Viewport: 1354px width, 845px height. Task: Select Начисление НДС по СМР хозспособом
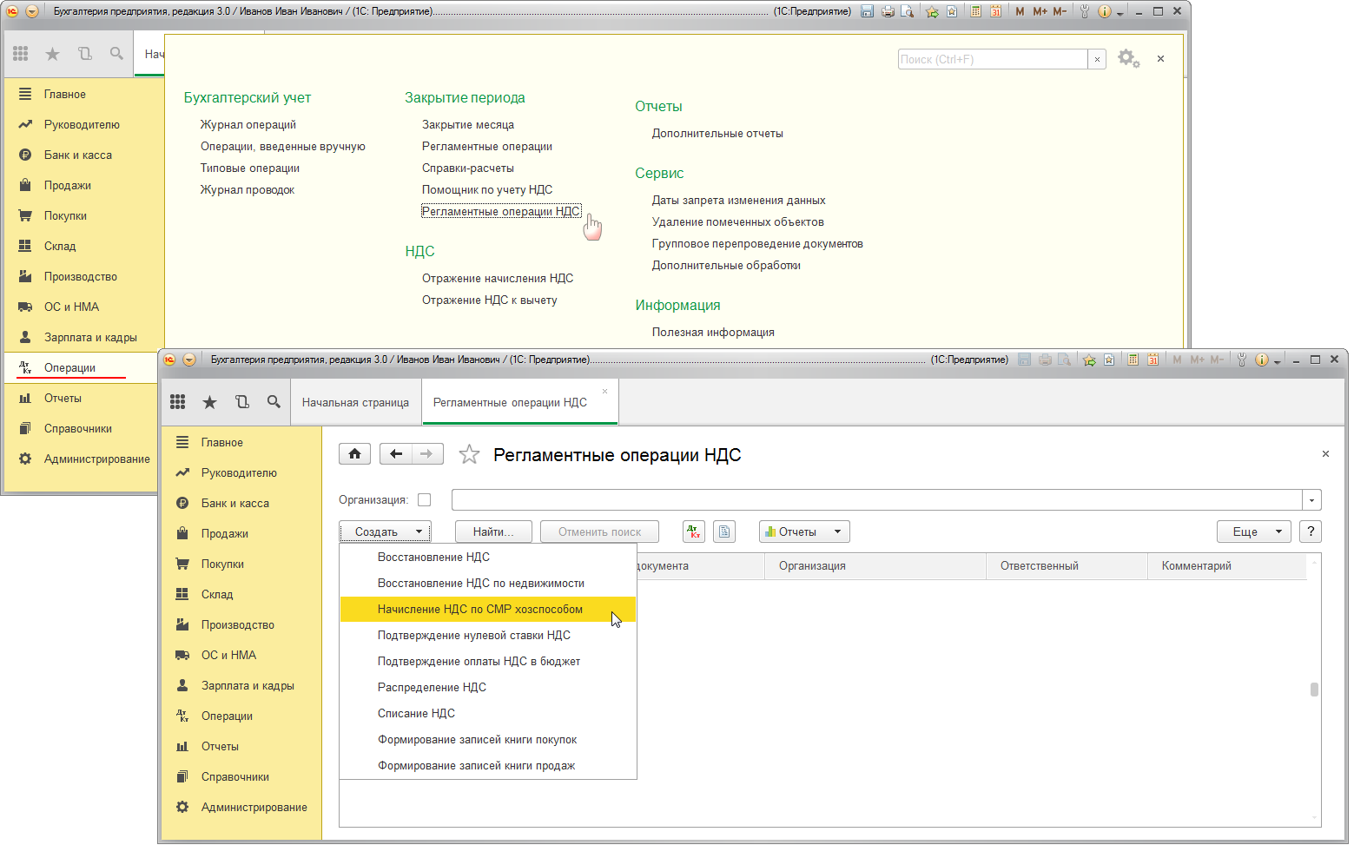click(487, 610)
